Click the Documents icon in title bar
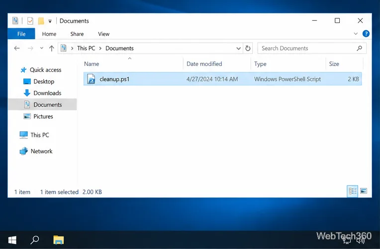 click(x=15, y=21)
